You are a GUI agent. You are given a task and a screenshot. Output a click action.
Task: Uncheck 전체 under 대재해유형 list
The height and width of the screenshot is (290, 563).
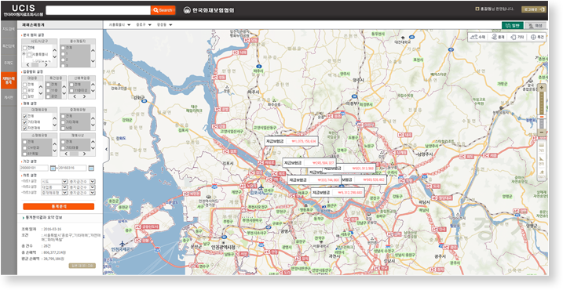click(x=24, y=116)
